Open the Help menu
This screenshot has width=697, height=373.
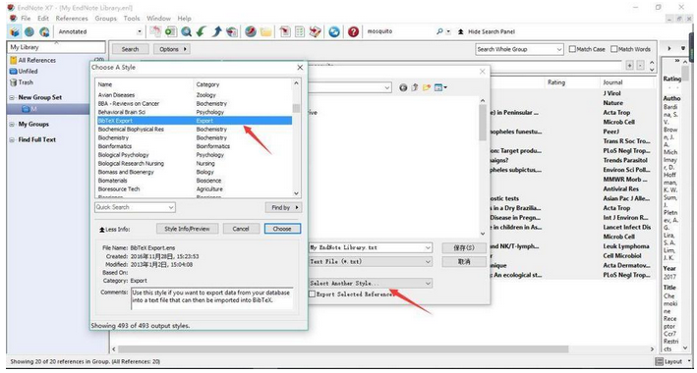184,19
